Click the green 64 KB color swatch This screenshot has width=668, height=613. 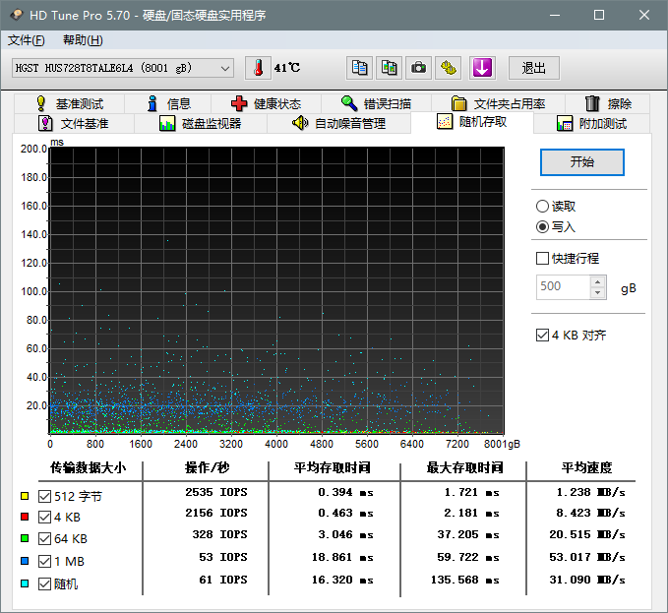pos(25,538)
